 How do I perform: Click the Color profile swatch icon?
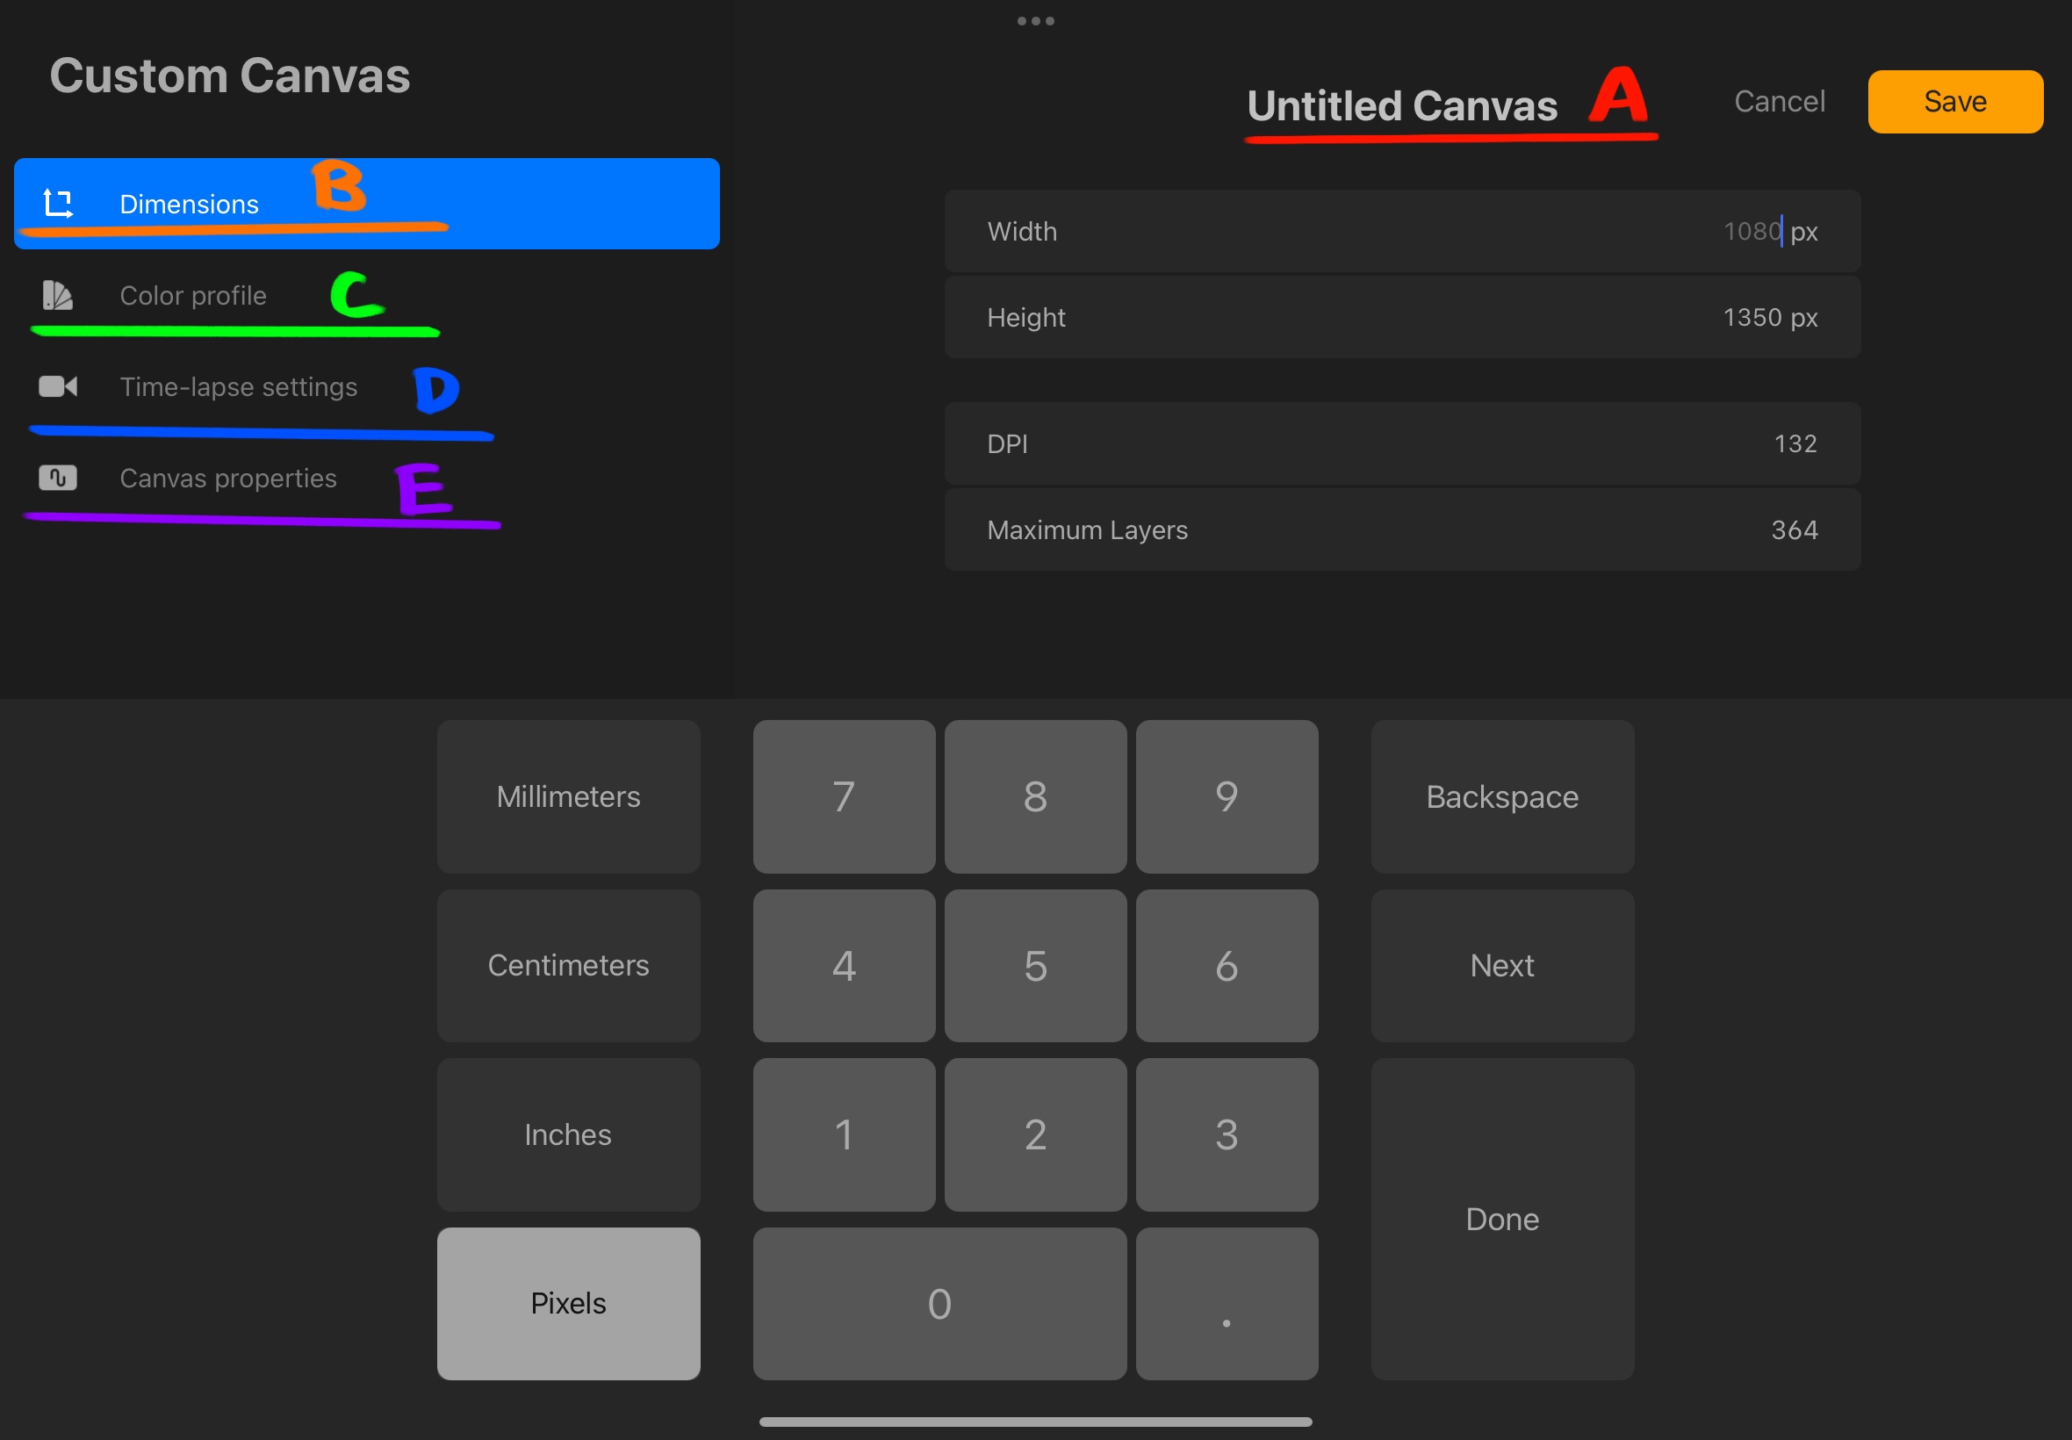click(58, 295)
